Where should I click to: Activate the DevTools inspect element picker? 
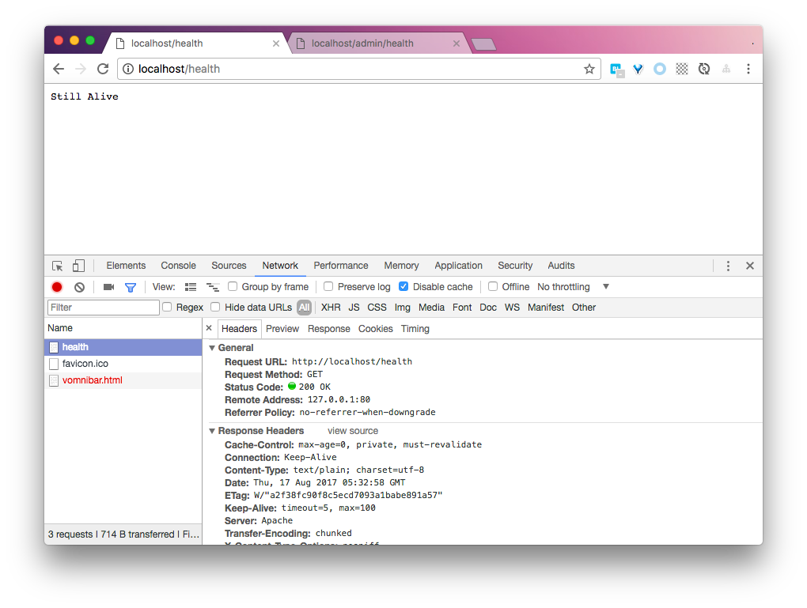pos(58,266)
